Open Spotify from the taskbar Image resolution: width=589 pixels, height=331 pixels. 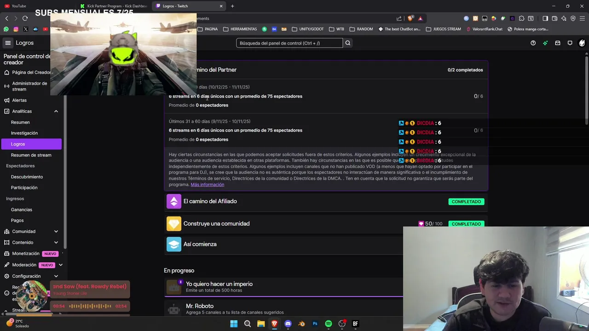point(329,324)
